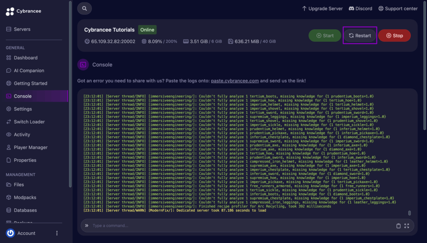Click the Settings gear icon in sidebar
This screenshot has height=243, width=427.
9,109
